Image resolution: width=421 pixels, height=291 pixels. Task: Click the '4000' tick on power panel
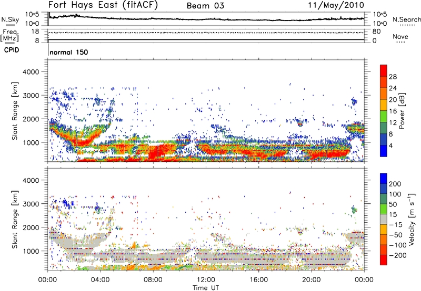coord(31,72)
